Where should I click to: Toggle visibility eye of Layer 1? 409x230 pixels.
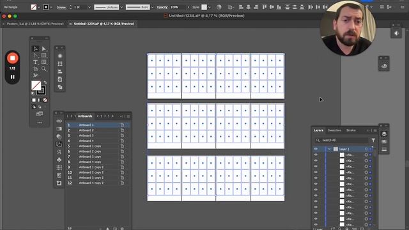[x=316, y=149]
